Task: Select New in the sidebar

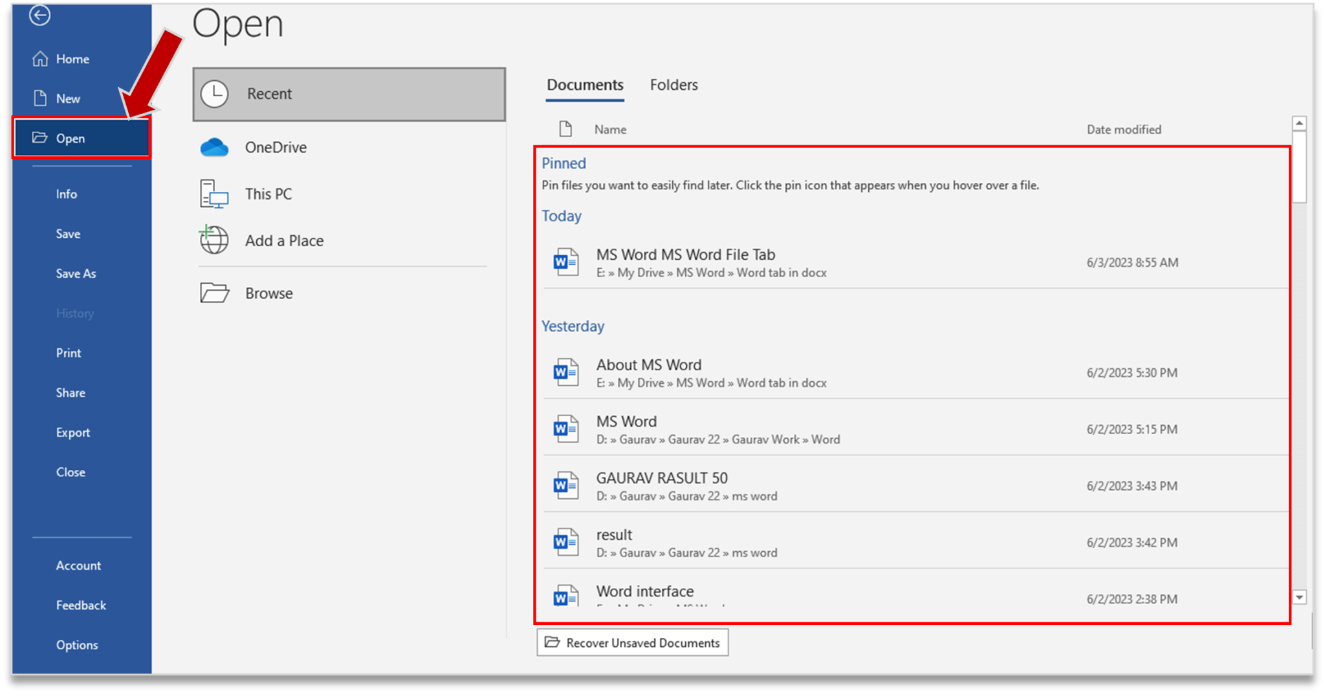Action: [82, 98]
